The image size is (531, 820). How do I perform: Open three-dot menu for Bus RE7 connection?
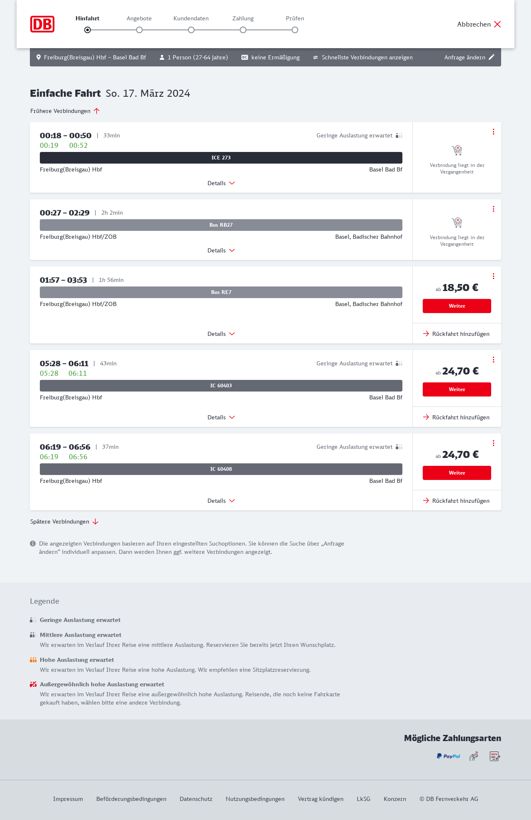coord(493,276)
